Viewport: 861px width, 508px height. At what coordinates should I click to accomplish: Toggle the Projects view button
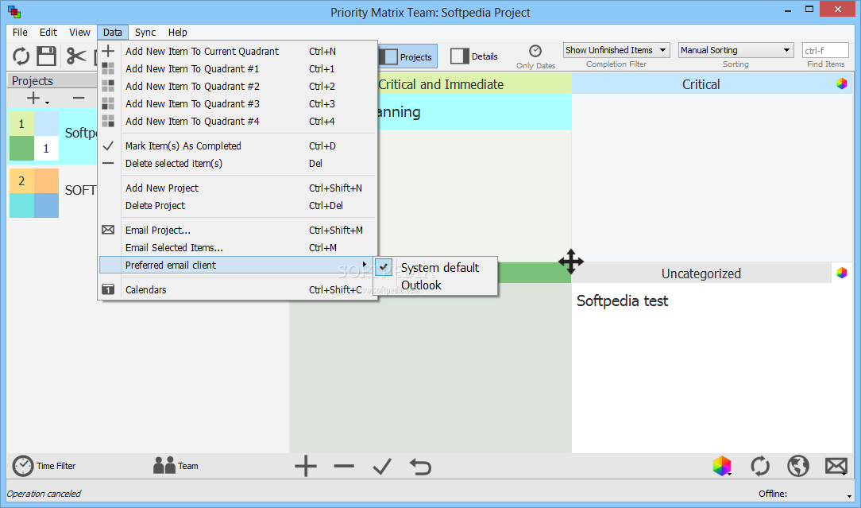[x=407, y=56]
